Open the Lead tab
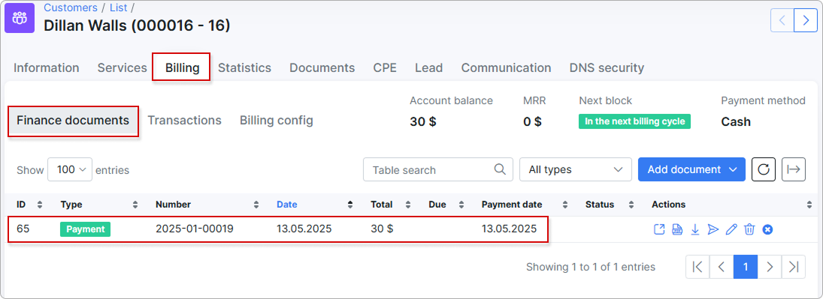Image resolution: width=823 pixels, height=299 pixels. tap(429, 67)
